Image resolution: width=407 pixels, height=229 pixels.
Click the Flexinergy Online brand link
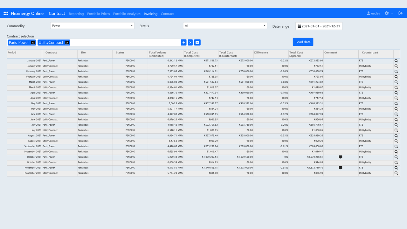pos(27,14)
